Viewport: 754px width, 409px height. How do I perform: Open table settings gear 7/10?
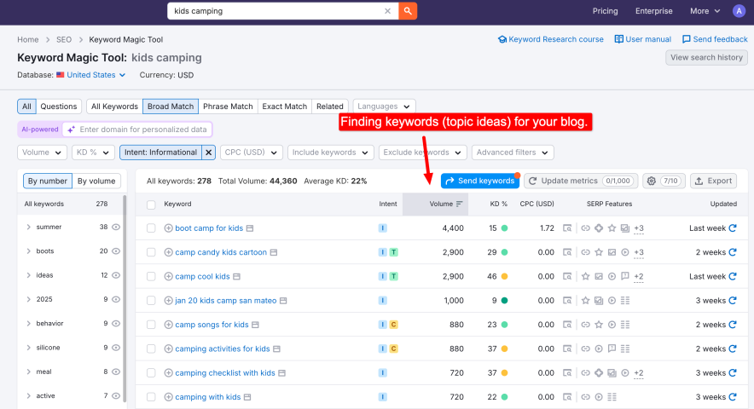coord(663,181)
